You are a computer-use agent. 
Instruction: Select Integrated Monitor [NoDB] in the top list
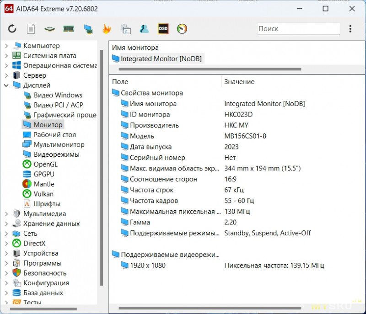pos(157,59)
